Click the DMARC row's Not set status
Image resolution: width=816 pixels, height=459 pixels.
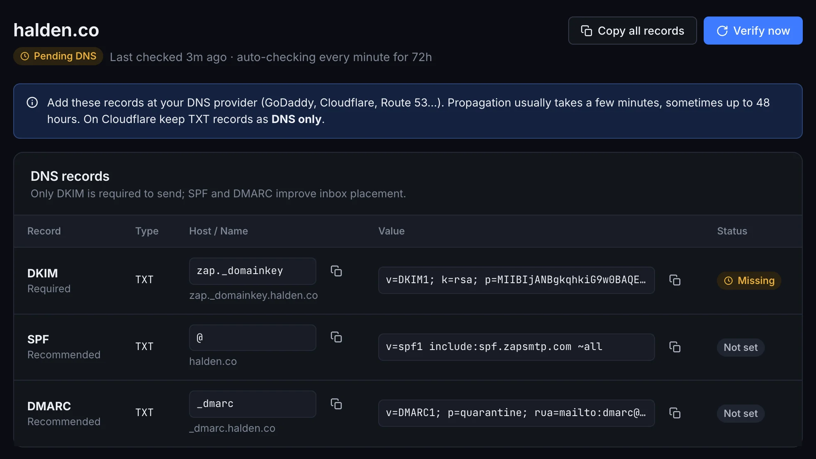point(740,414)
